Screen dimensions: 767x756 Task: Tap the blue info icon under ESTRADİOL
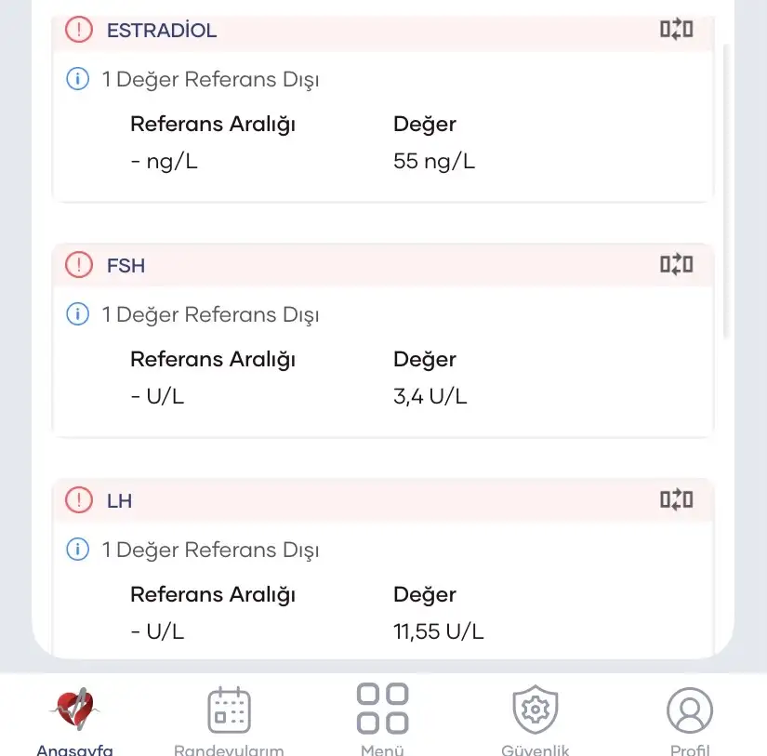tap(78, 79)
